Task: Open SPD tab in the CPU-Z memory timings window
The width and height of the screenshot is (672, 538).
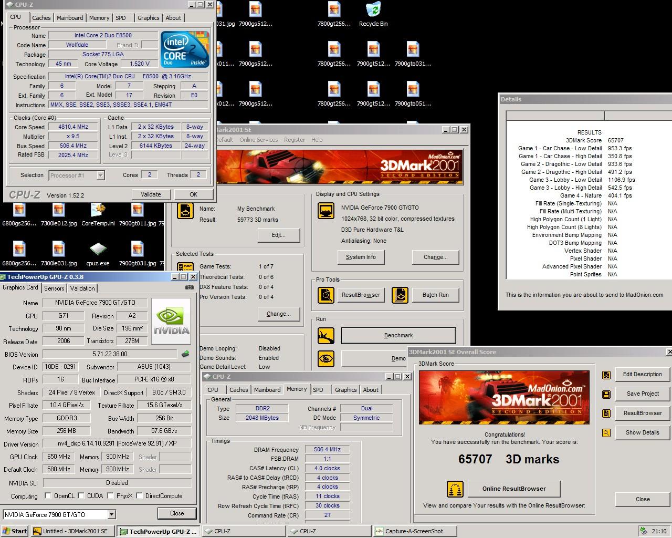Action: click(x=318, y=390)
